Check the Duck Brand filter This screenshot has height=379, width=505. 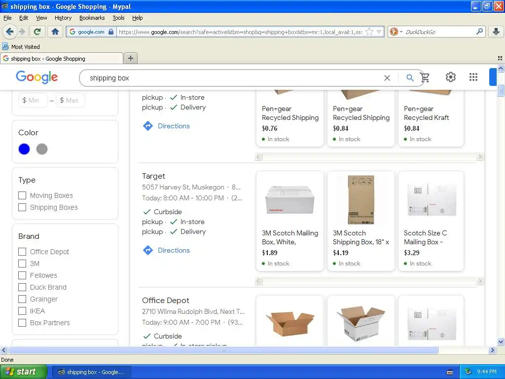(22, 287)
